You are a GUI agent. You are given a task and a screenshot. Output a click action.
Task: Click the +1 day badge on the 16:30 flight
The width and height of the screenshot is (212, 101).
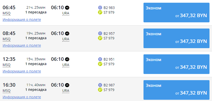(x=67, y=85)
